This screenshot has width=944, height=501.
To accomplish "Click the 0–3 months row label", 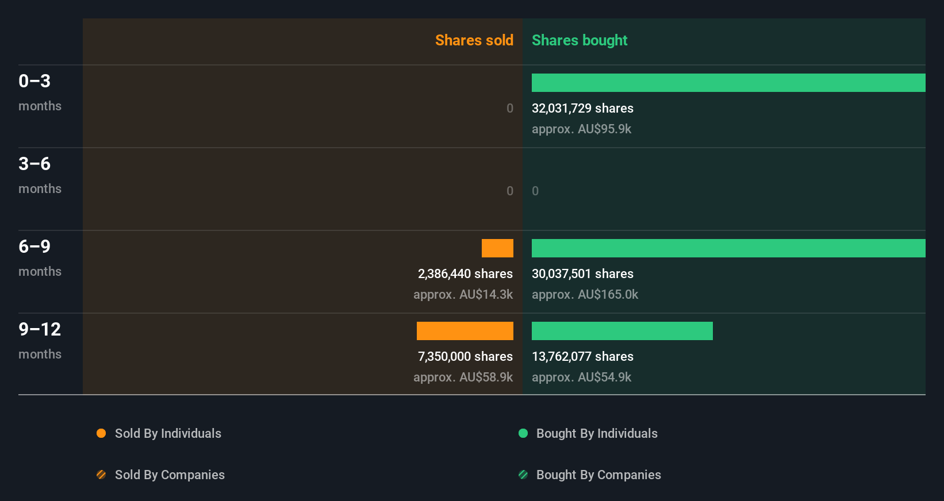I will point(40,93).
